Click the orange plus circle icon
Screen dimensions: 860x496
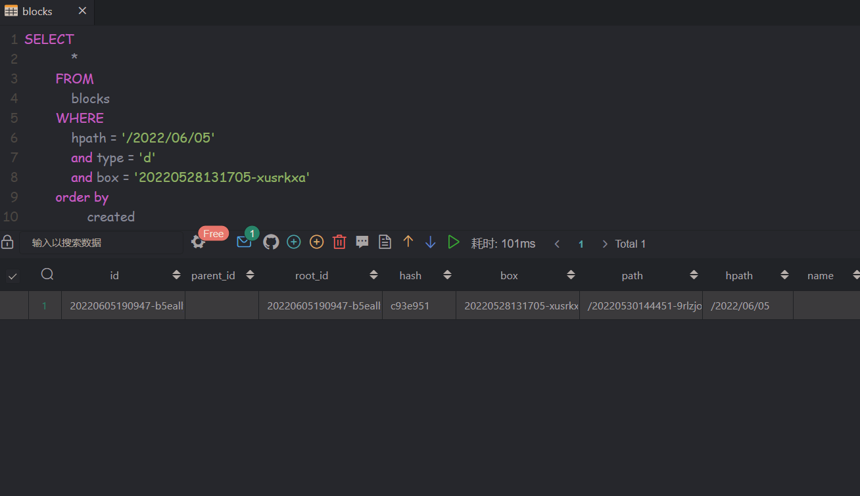tap(317, 242)
